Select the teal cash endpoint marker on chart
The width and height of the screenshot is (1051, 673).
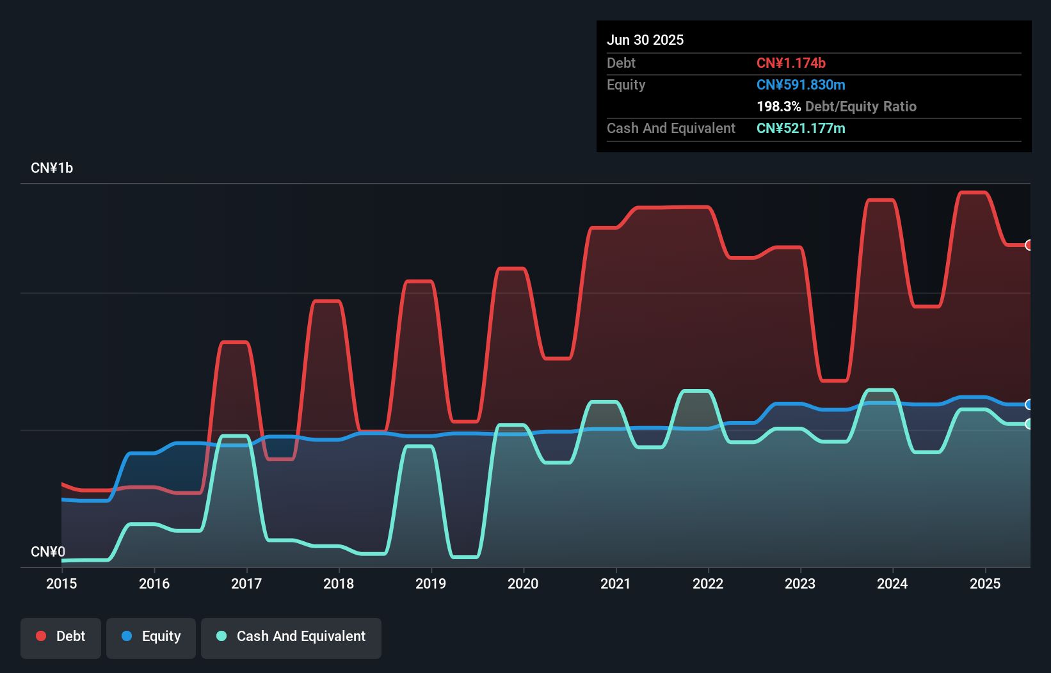(1029, 424)
